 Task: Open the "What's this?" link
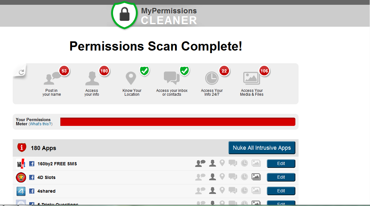[x=41, y=124]
